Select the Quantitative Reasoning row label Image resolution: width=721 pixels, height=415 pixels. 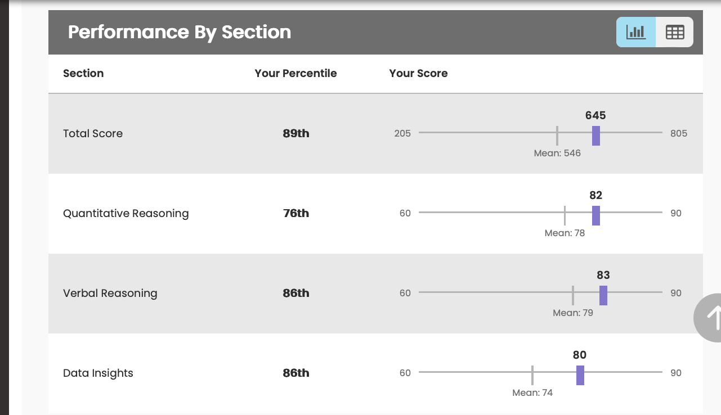pyautogui.click(x=126, y=213)
